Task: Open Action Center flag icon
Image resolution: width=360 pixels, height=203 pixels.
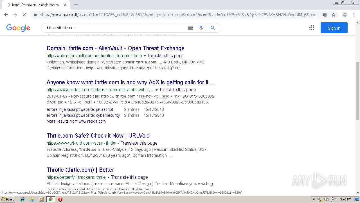Action: click(x=333, y=199)
